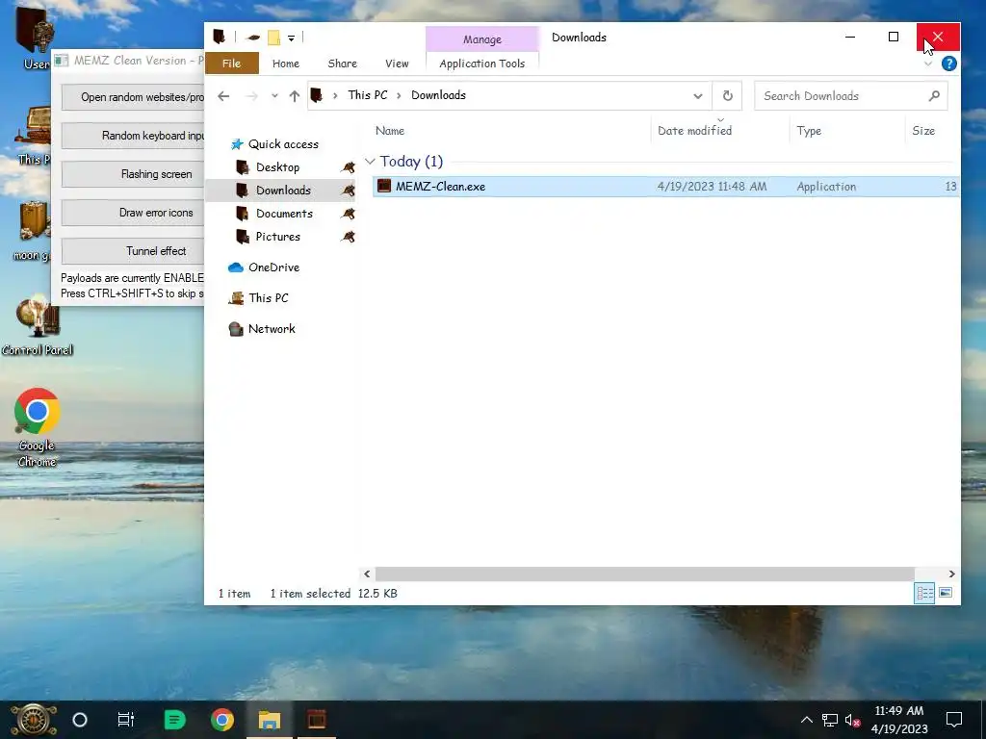Click the Manage contextual tab
The height and width of the screenshot is (739, 986).
point(482,38)
